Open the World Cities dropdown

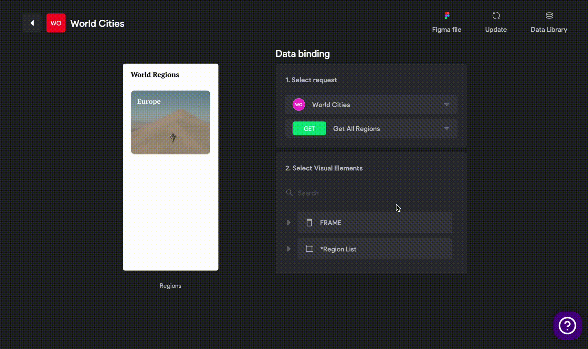(446, 104)
